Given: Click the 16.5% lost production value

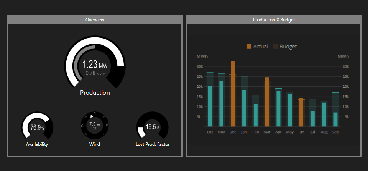Looking at the screenshot, I should pyautogui.click(x=153, y=127).
